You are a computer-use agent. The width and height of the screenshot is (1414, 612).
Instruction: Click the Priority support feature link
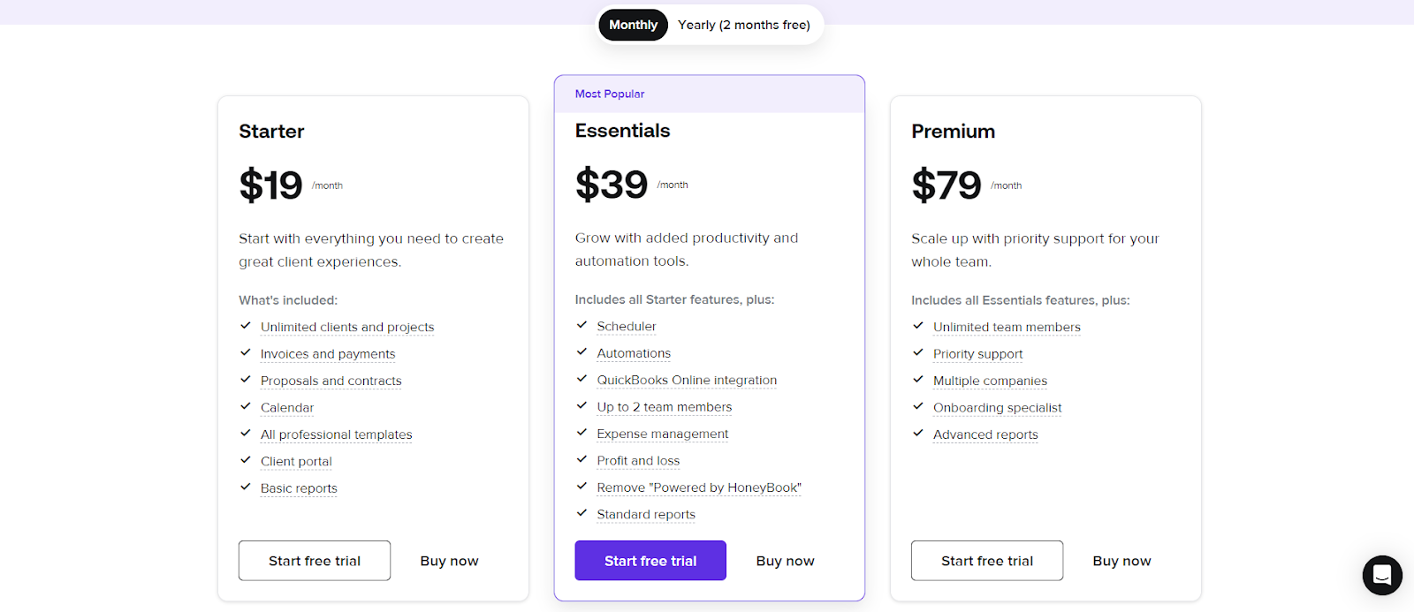coord(977,353)
